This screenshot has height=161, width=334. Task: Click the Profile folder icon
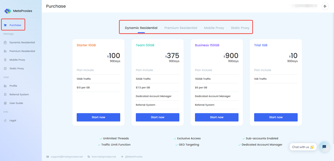5,86
